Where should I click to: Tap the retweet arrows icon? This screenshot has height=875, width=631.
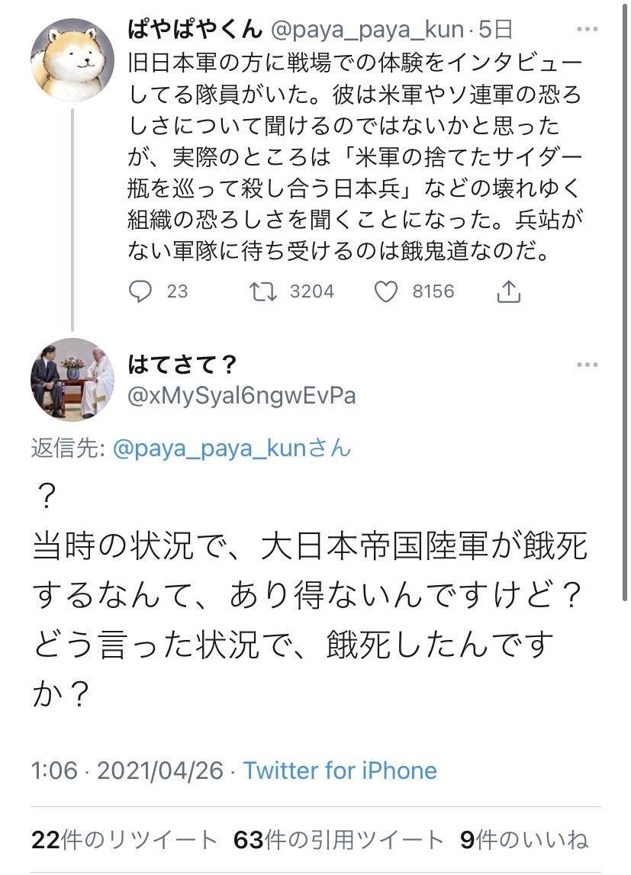(264, 291)
